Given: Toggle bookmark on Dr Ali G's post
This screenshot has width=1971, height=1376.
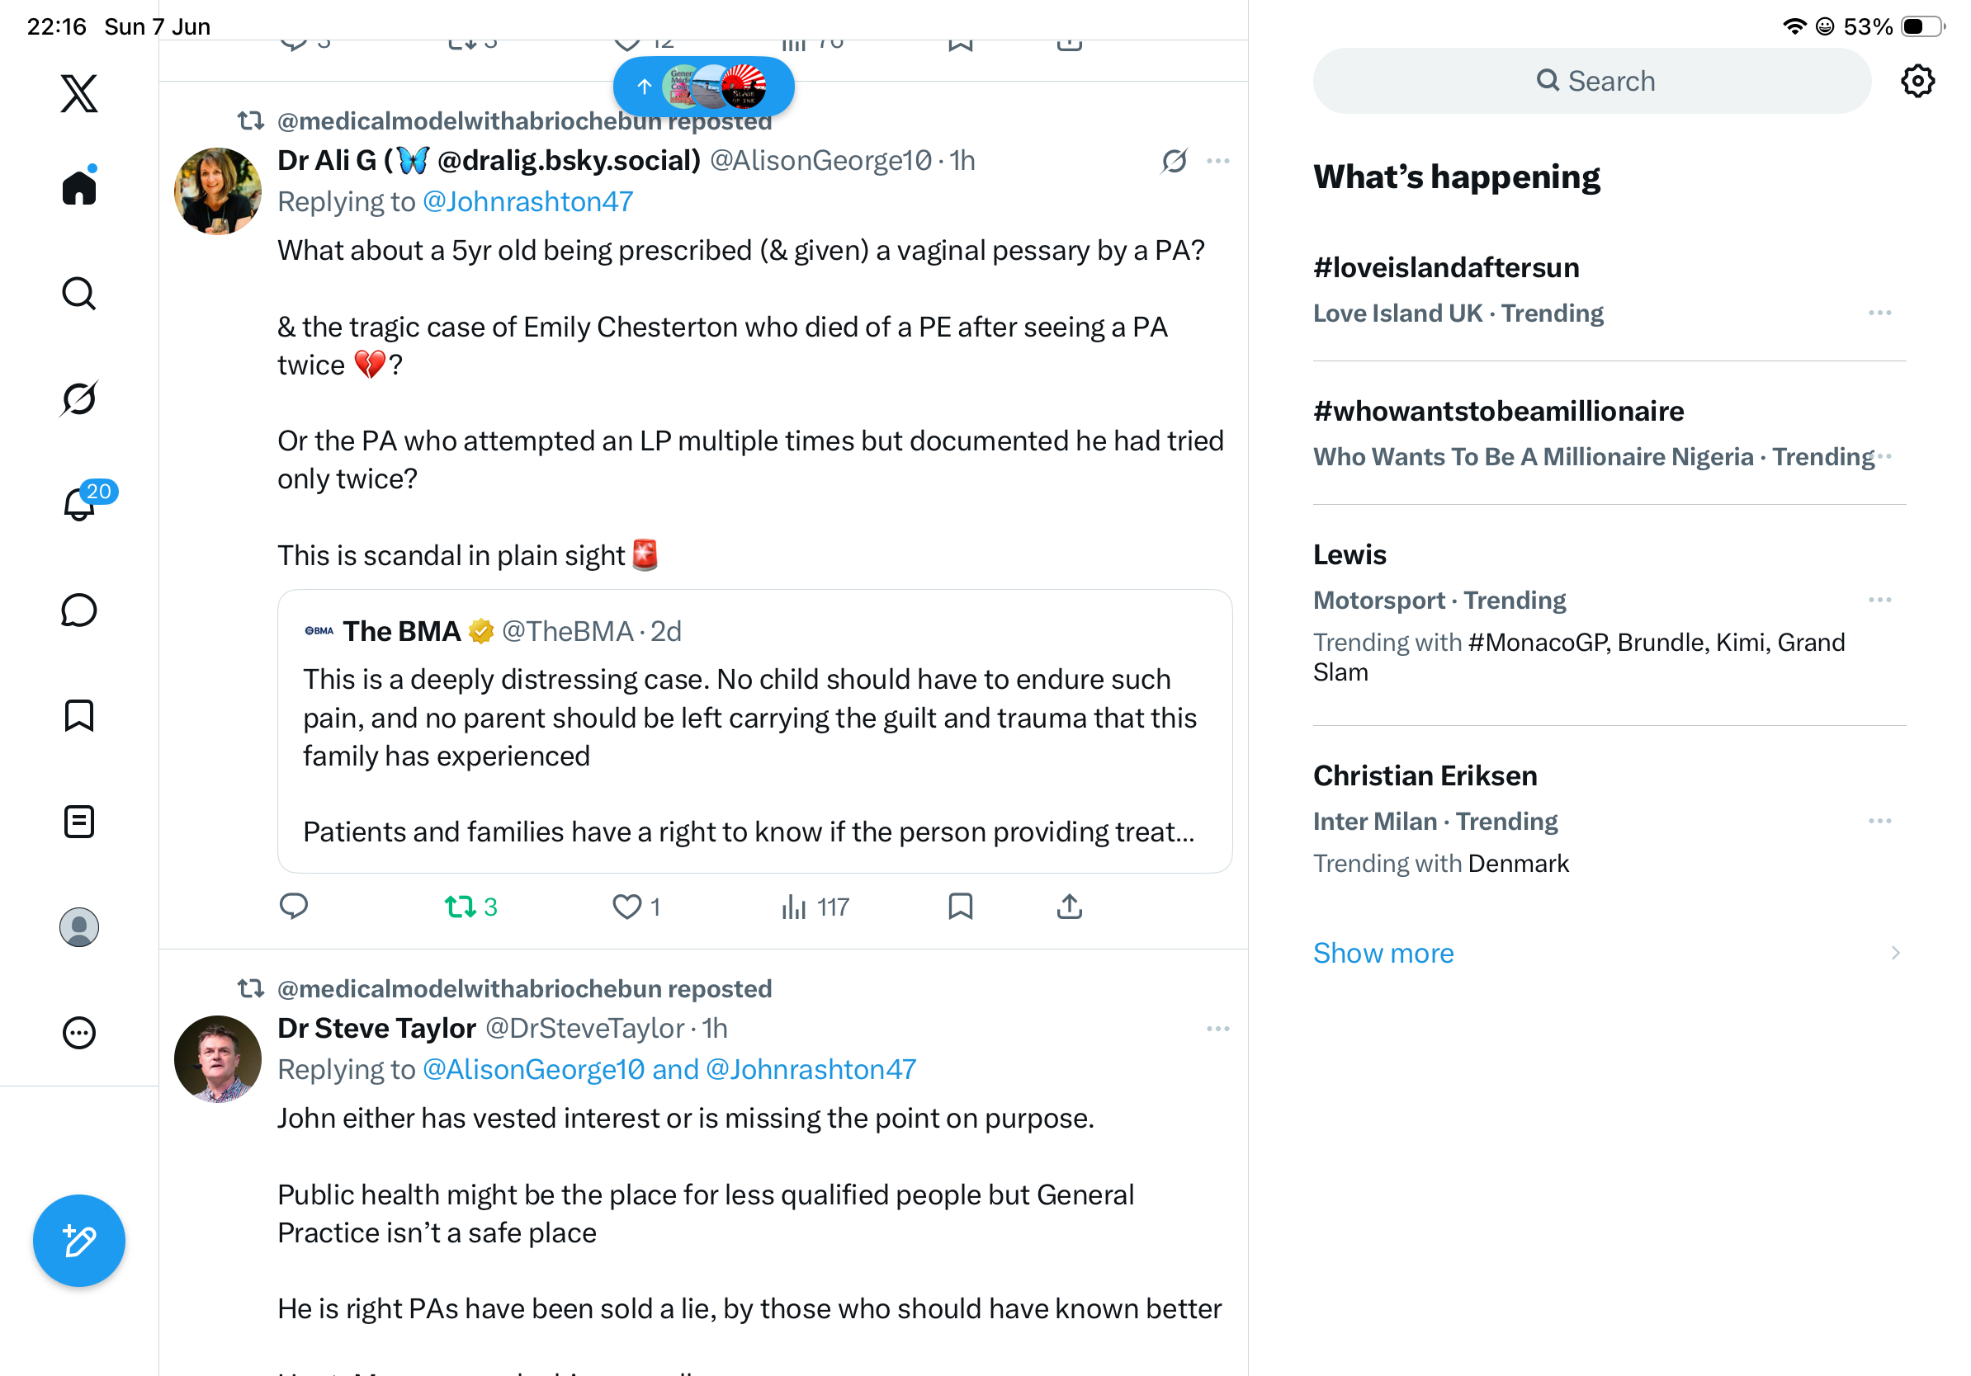Looking at the screenshot, I should (x=960, y=907).
